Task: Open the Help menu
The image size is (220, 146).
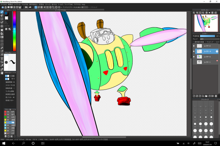Action: point(83,5)
